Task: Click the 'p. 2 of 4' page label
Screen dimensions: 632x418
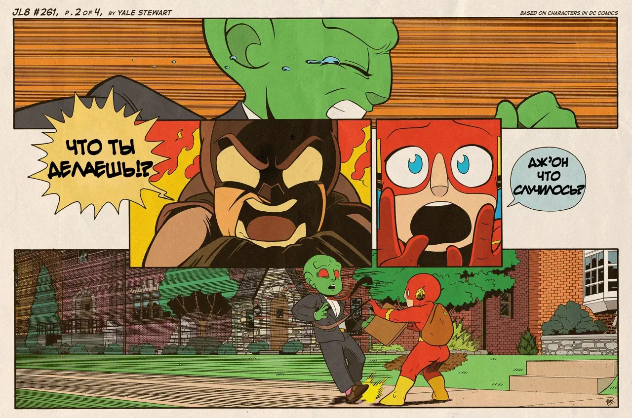Action: [83, 12]
